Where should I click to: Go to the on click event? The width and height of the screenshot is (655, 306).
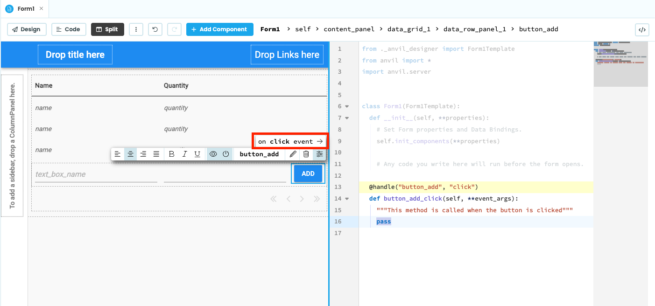pos(290,141)
